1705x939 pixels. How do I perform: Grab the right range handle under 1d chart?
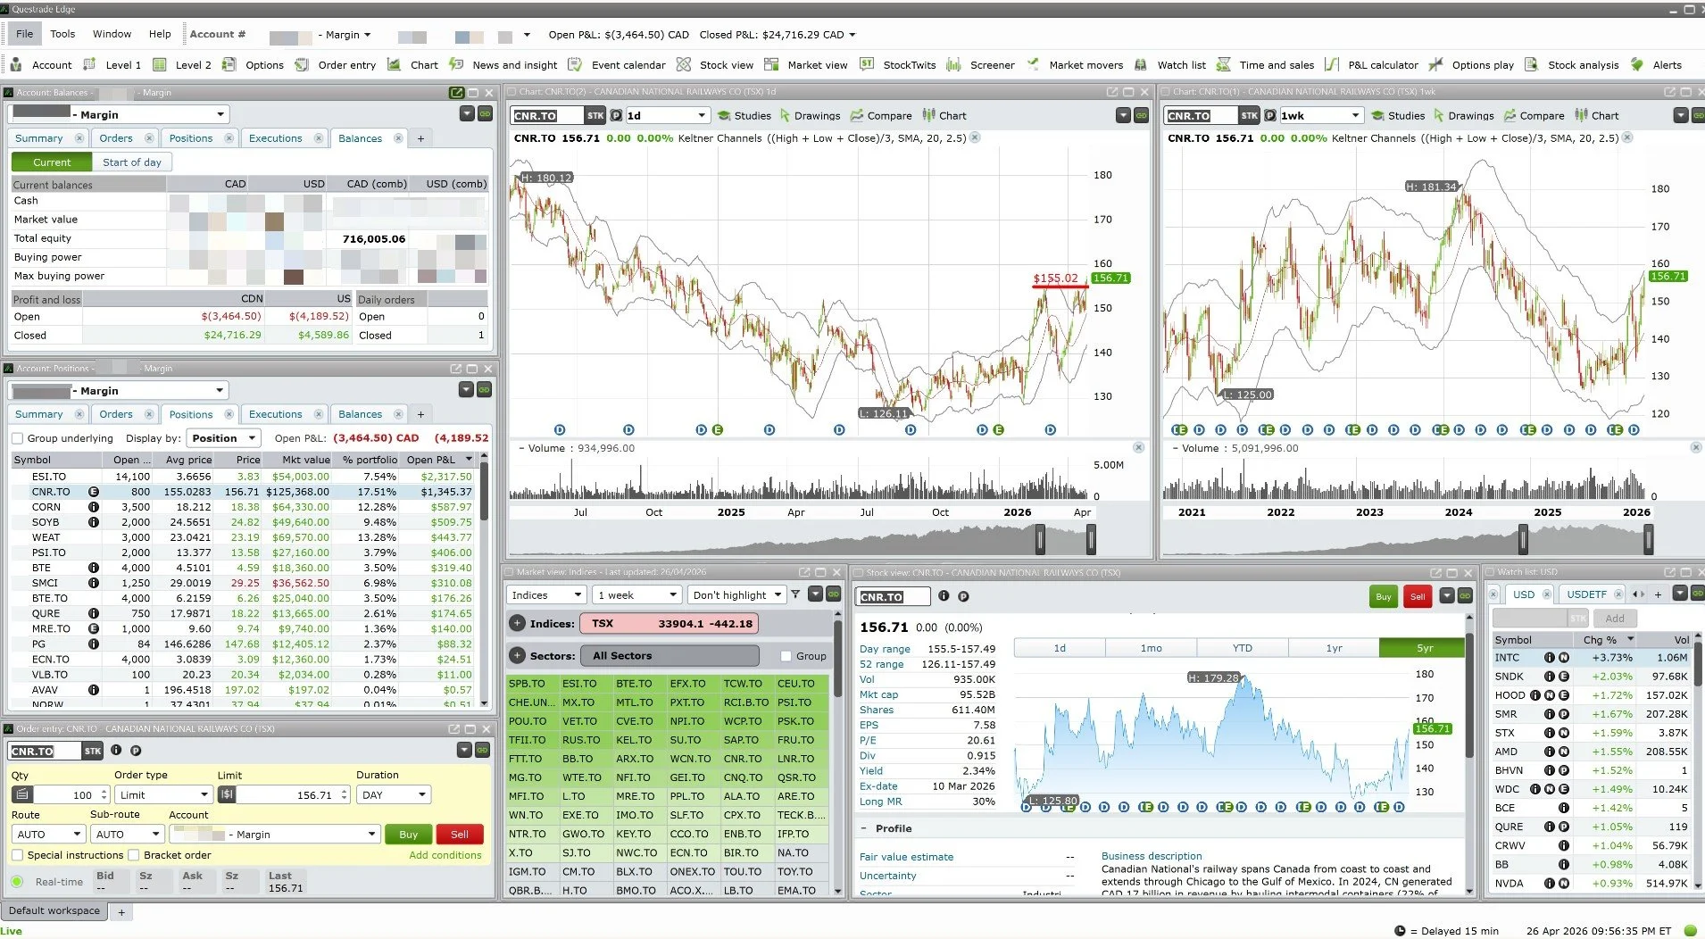coord(1091,538)
